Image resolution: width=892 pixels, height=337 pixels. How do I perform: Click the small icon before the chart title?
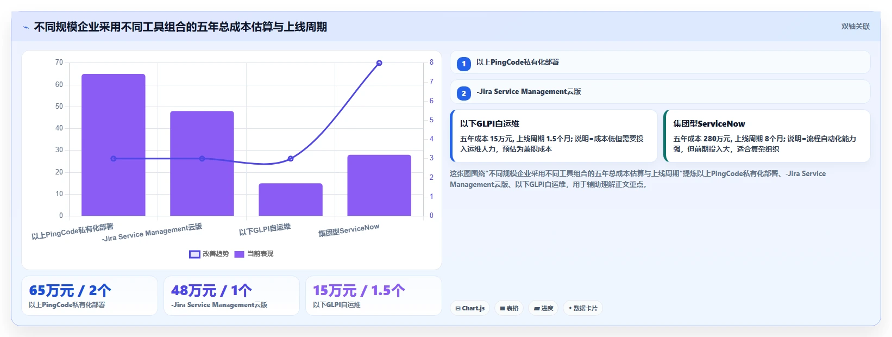point(26,27)
